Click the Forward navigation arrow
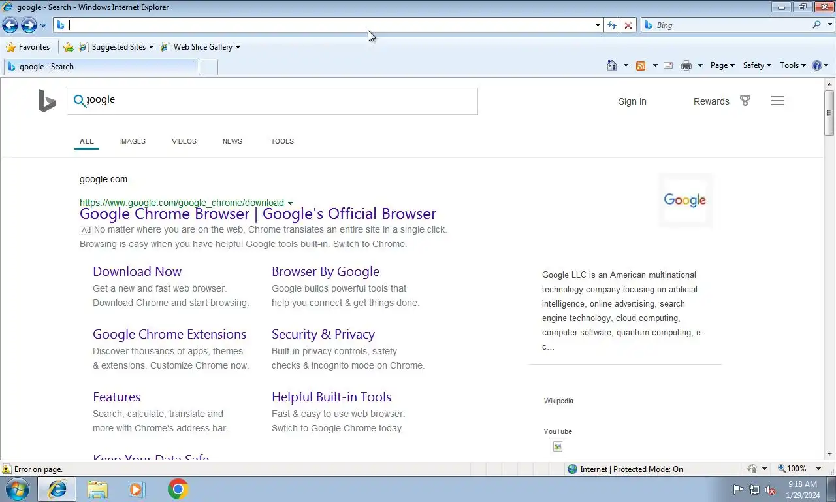The height and width of the screenshot is (502, 836). [x=29, y=25]
